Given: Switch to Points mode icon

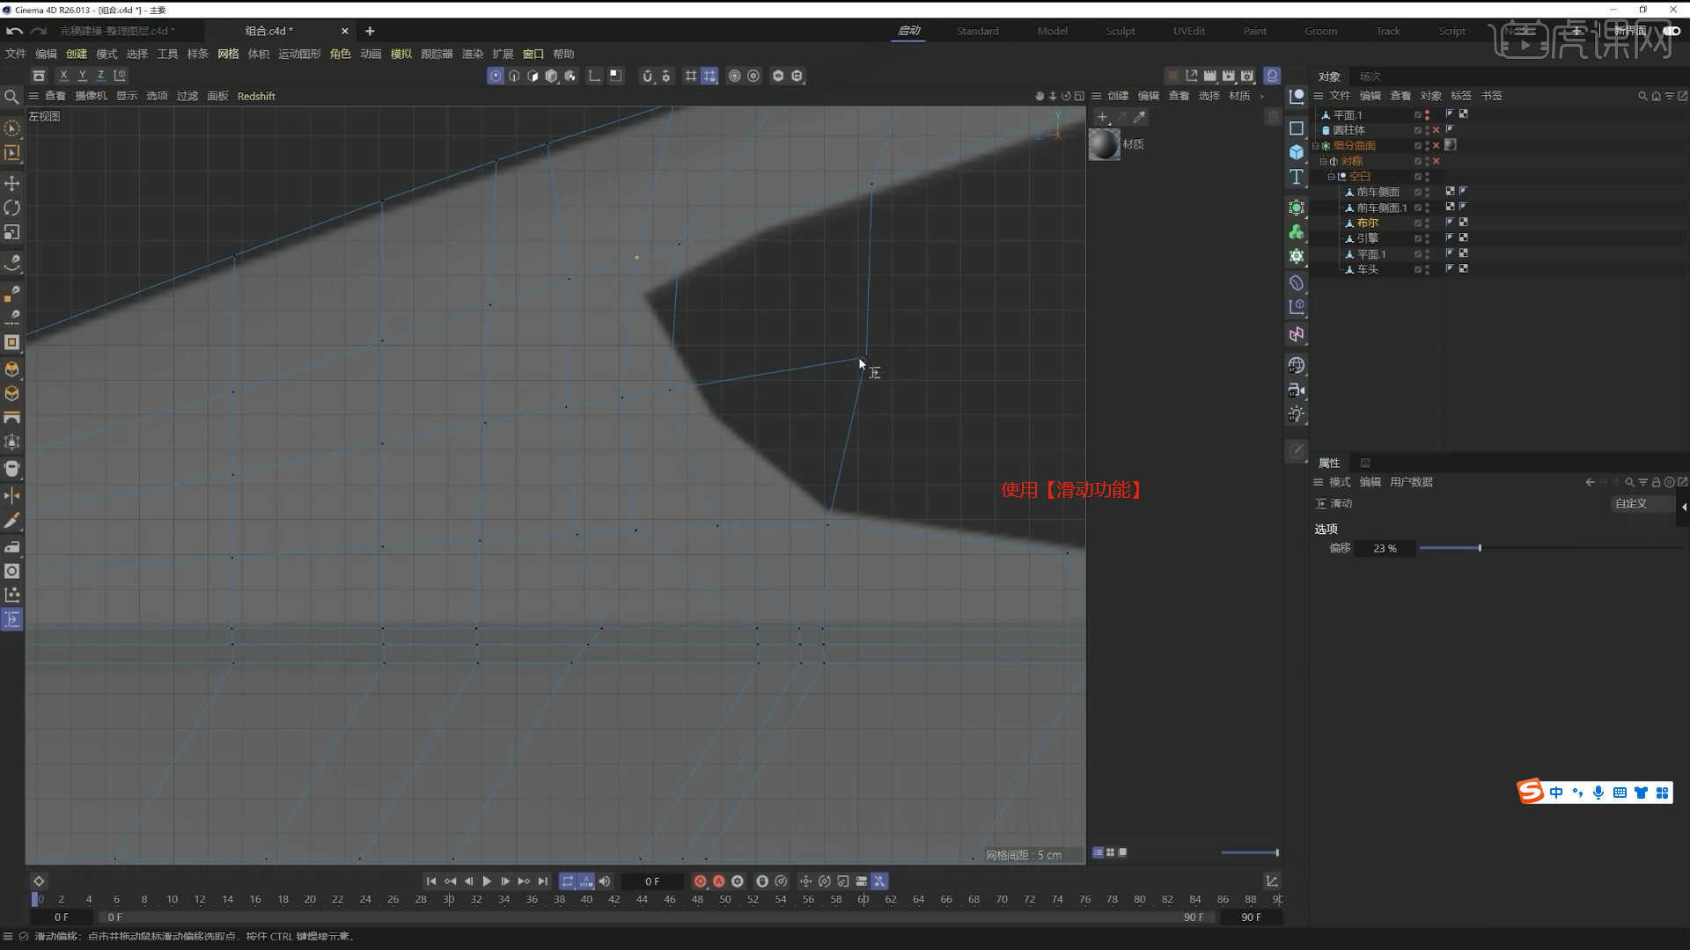Looking at the screenshot, I should [496, 76].
